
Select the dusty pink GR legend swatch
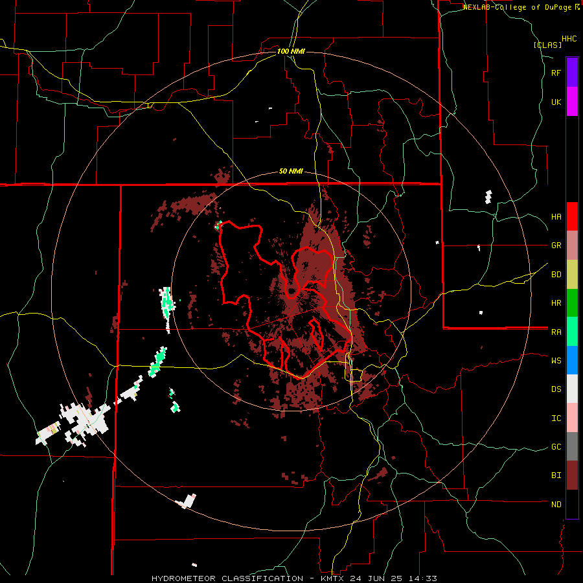click(x=572, y=246)
